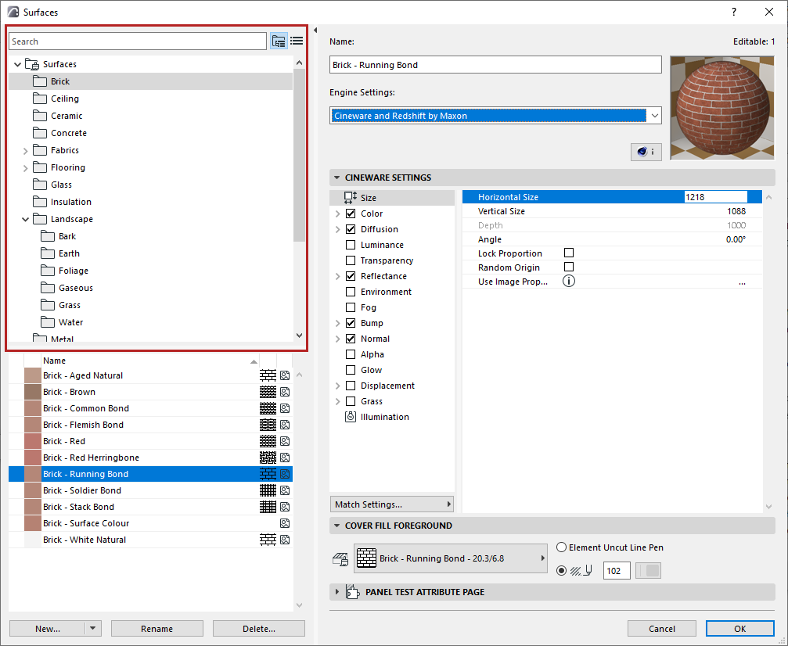This screenshot has height=646, width=788.
Task: Collapse the Surfaces root tree node
Action: [17, 64]
